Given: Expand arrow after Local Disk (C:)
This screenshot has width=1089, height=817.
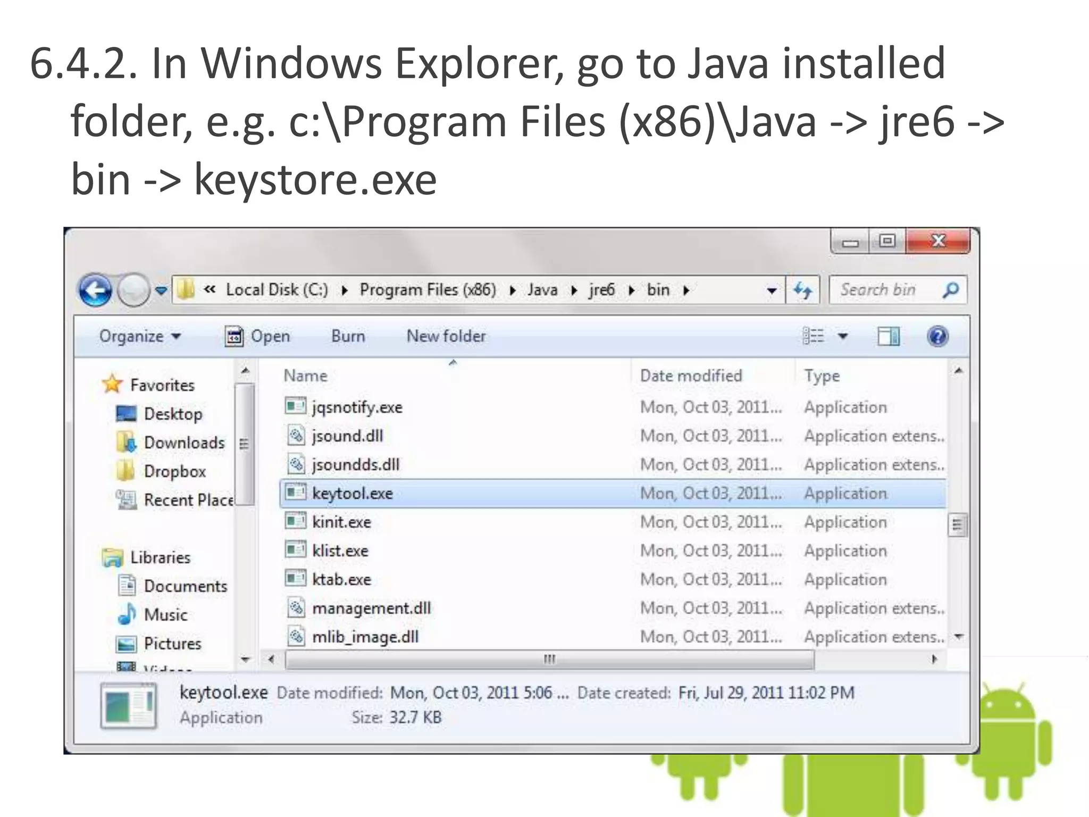Looking at the screenshot, I should coord(345,290).
